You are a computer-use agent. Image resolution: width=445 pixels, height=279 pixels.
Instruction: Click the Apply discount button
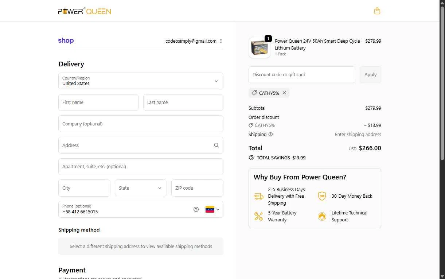[x=370, y=75]
